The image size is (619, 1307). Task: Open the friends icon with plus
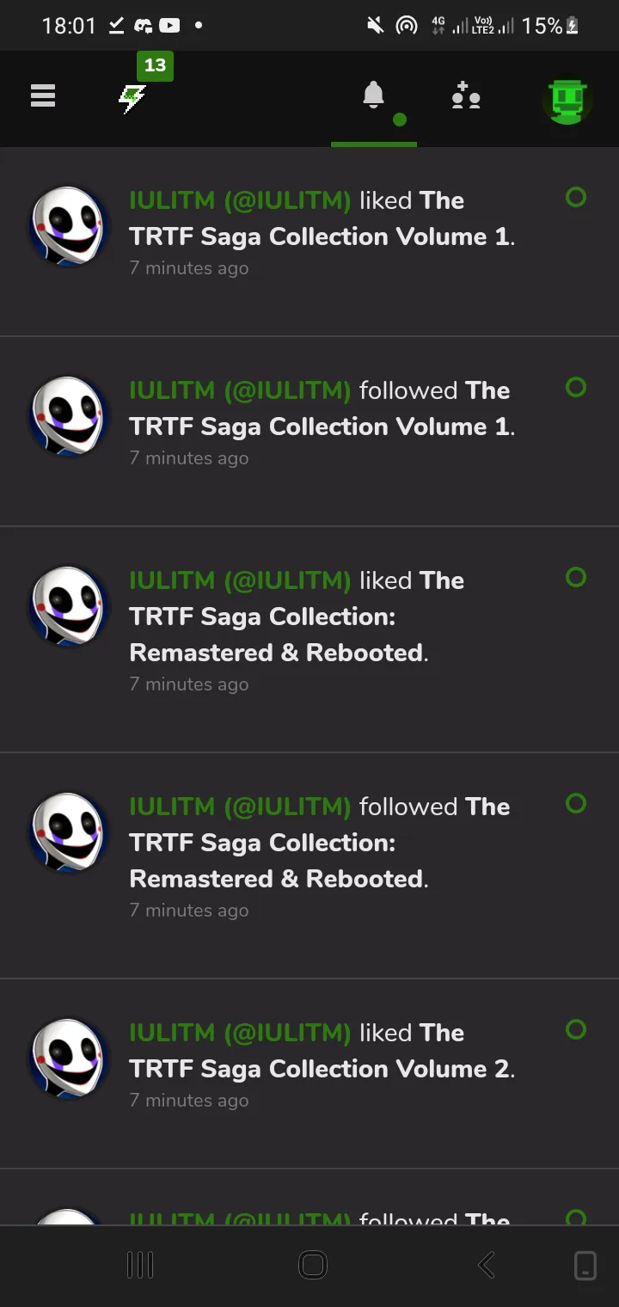click(466, 95)
